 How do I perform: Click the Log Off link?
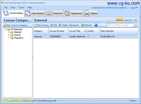tap(134, 8)
